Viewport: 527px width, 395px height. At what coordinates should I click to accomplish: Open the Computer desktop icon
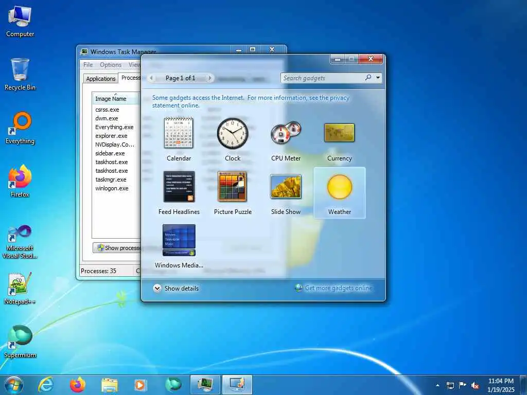(x=20, y=22)
